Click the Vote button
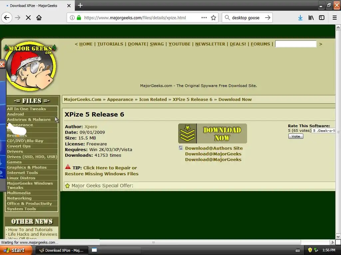The height and width of the screenshot is (255, 341). pyautogui.click(x=296, y=136)
